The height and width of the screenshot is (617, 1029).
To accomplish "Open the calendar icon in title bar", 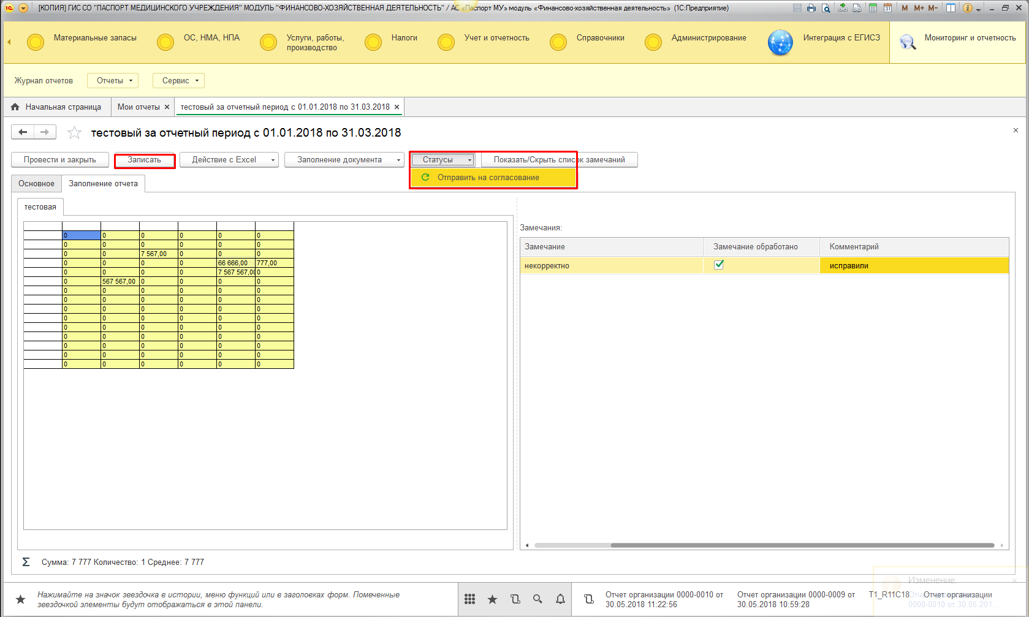I will click(887, 8).
